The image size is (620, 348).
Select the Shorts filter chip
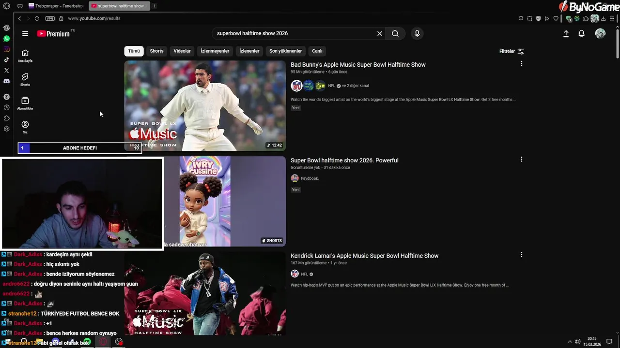156,51
